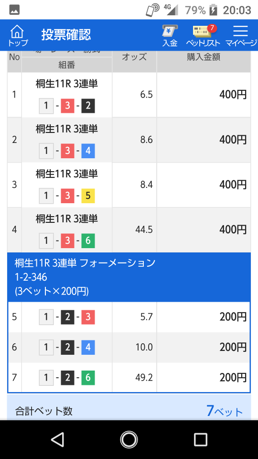Go to the トップ home icon
The height and width of the screenshot is (459, 258).
click(18, 36)
